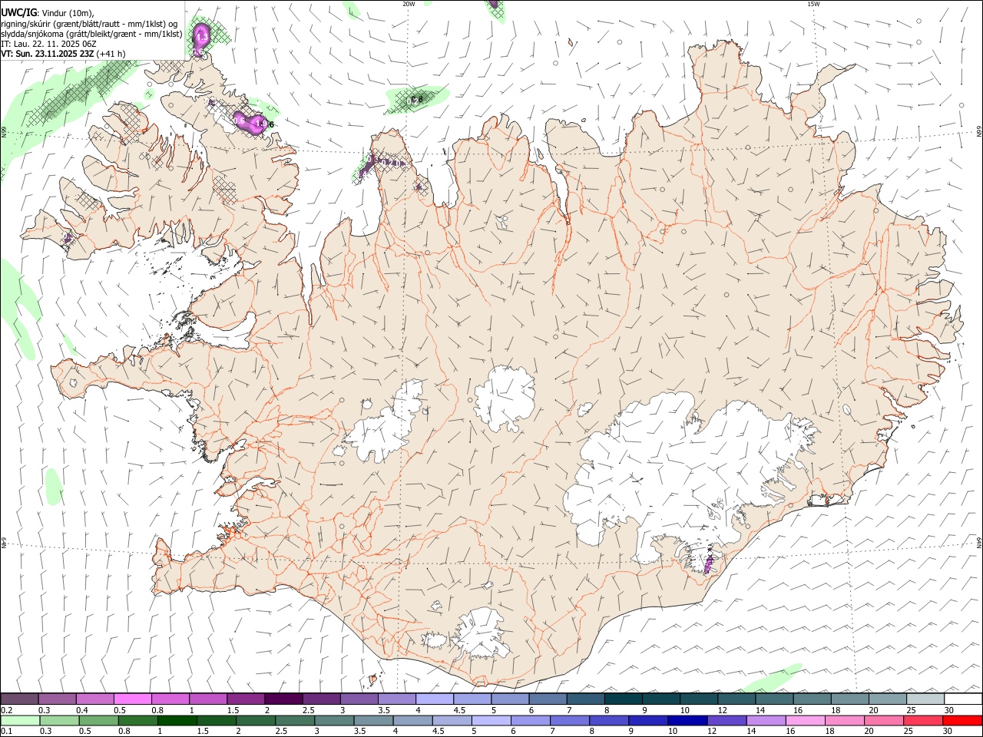Click the dark navy 10 swatch in the bottom legend row

click(686, 721)
